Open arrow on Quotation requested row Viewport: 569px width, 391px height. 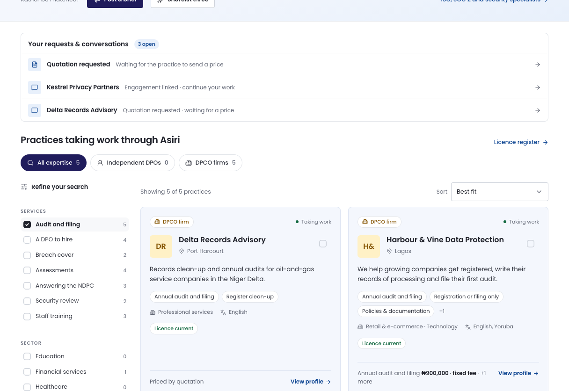(x=538, y=65)
